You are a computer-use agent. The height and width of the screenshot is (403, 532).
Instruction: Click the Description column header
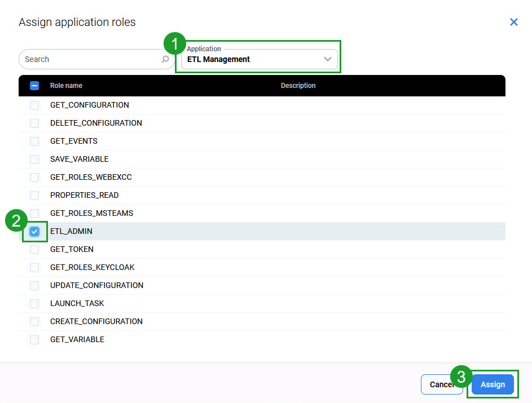pos(298,86)
